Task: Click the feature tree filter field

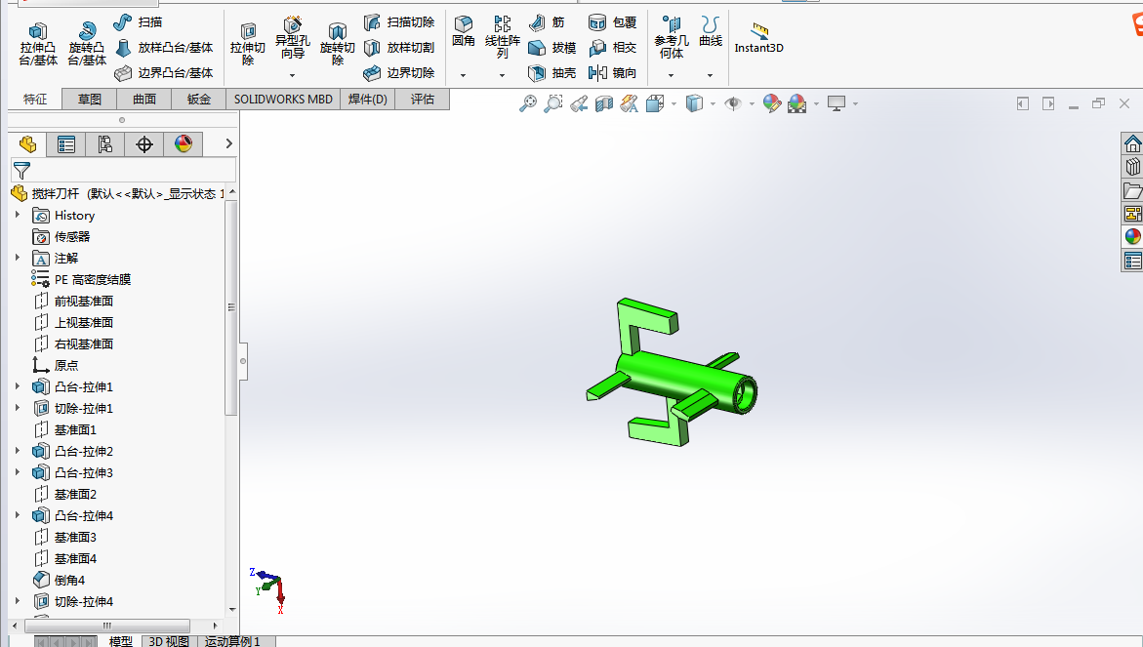Action: point(123,171)
